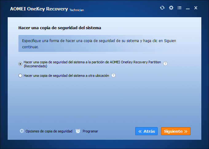209x149 pixels.
Task: Minimize the AOMEI OneKey Recovery window
Action: [x=188, y=8]
